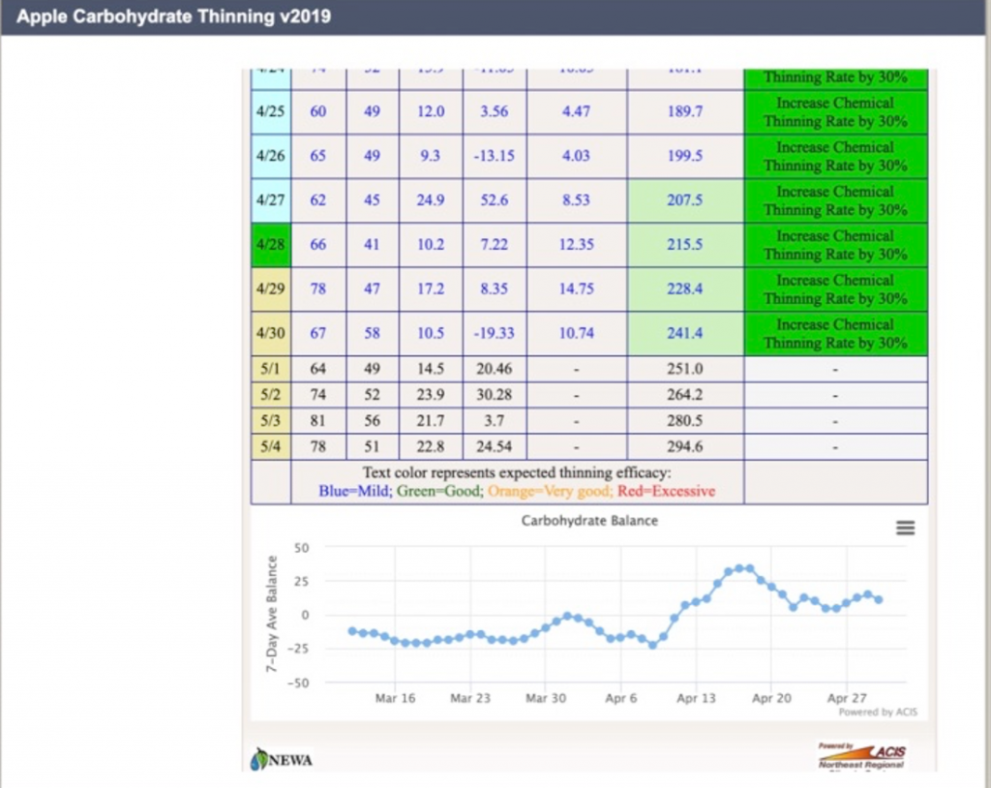This screenshot has width=991, height=788.
Task: Open the chart context menu hamburger icon
Action: [x=905, y=528]
